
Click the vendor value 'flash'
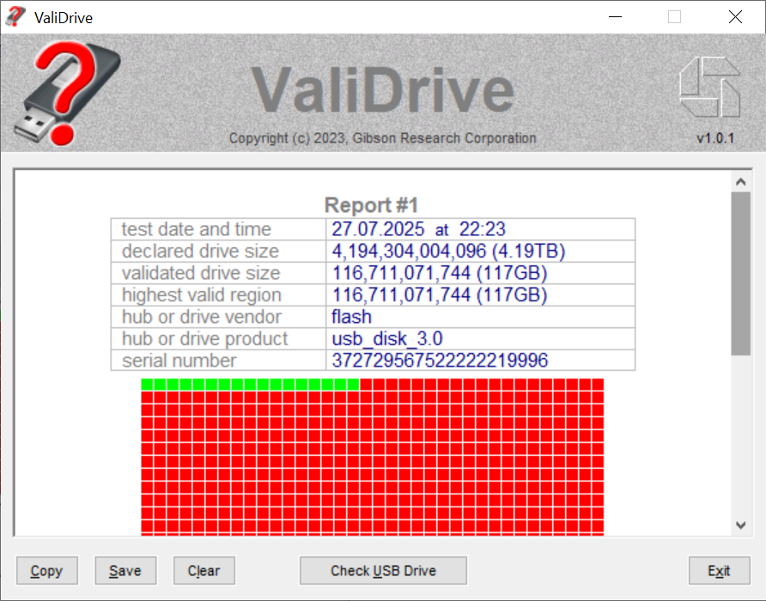point(352,317)
